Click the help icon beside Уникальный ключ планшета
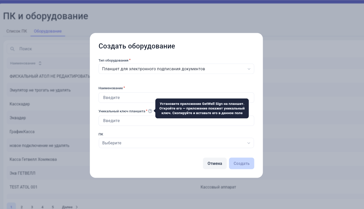Screen dimensions: 364x209 150,111
